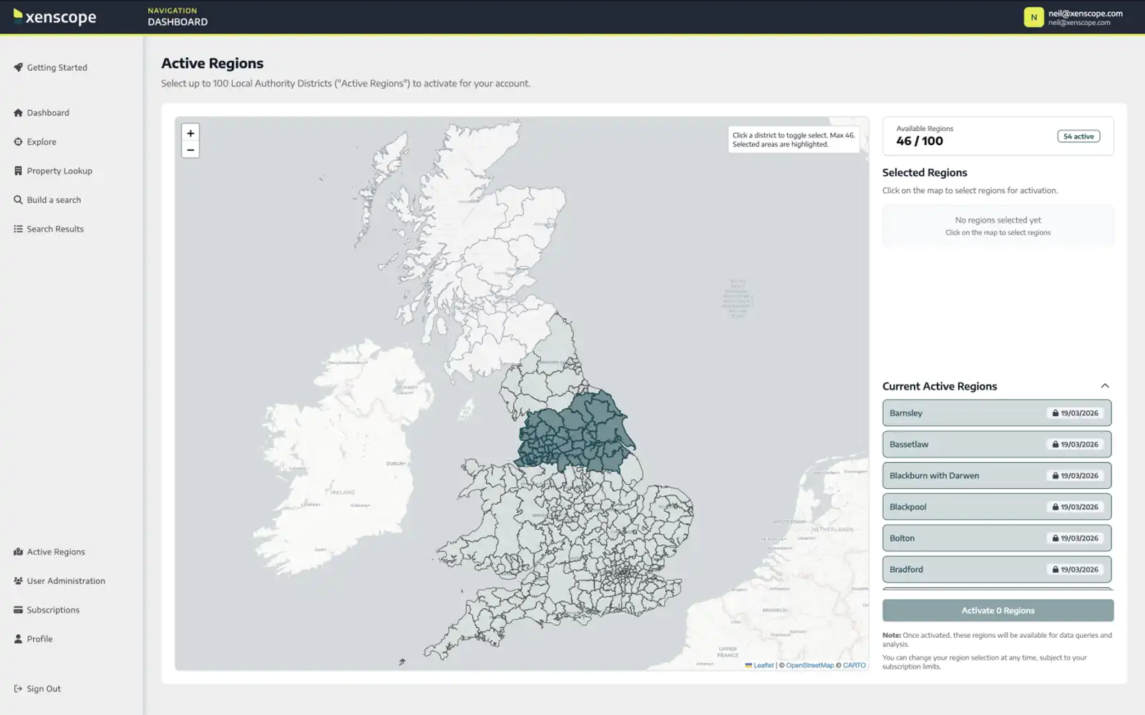The image size is (1145, 715).
Task: Click the Sign Out arrow icon
Action: 18,689
